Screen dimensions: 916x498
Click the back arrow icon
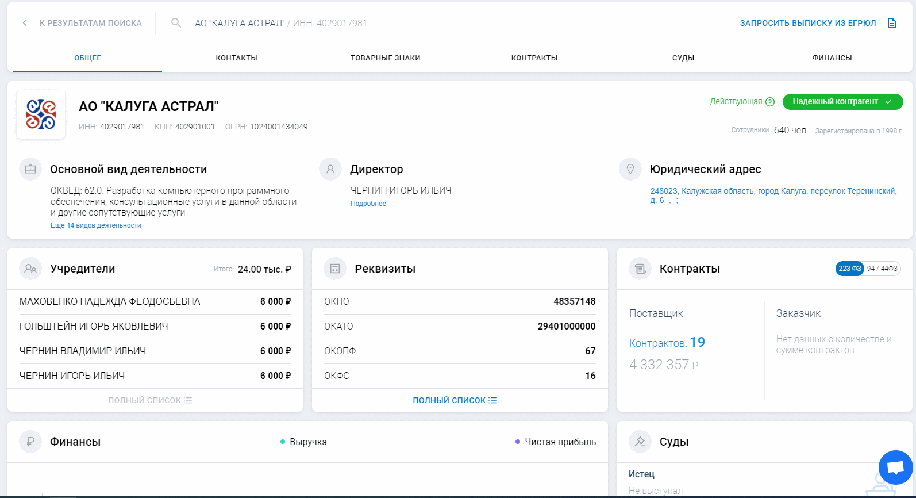(x=25, y=23)
